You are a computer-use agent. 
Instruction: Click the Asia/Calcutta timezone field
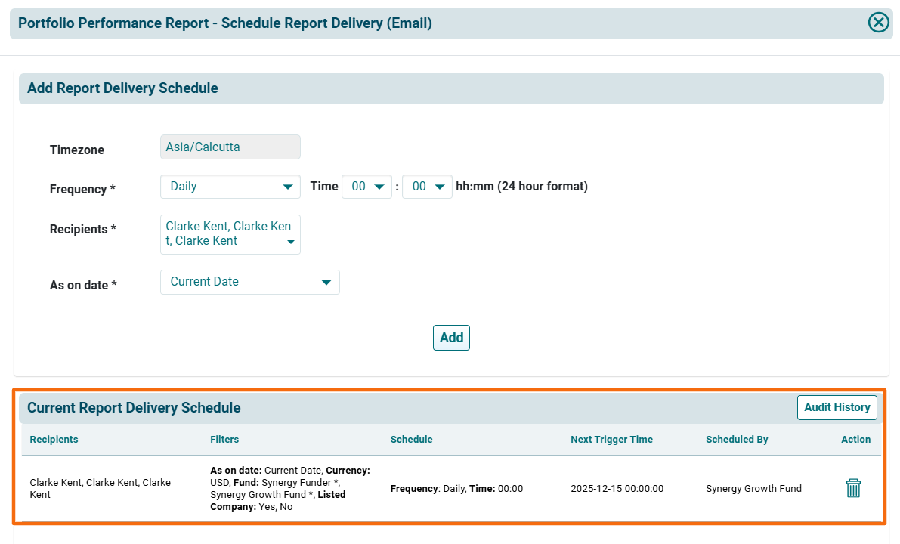pos(230,147)
